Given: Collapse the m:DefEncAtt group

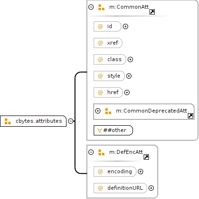Looking at the screenshot, I should point(91,152).
